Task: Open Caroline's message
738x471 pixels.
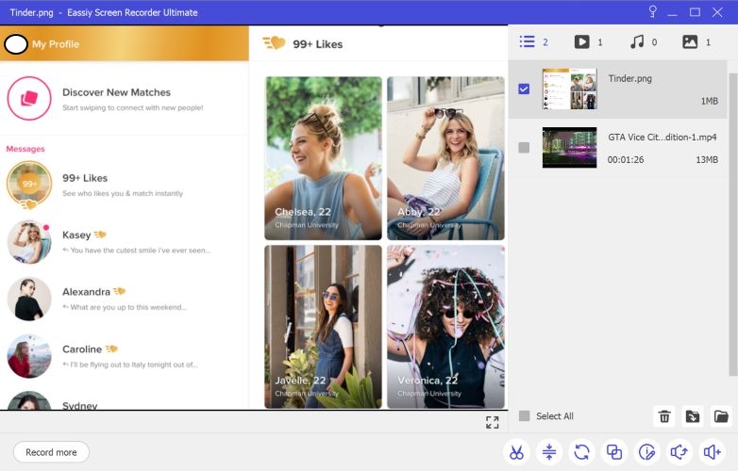Action: point(125,356)
